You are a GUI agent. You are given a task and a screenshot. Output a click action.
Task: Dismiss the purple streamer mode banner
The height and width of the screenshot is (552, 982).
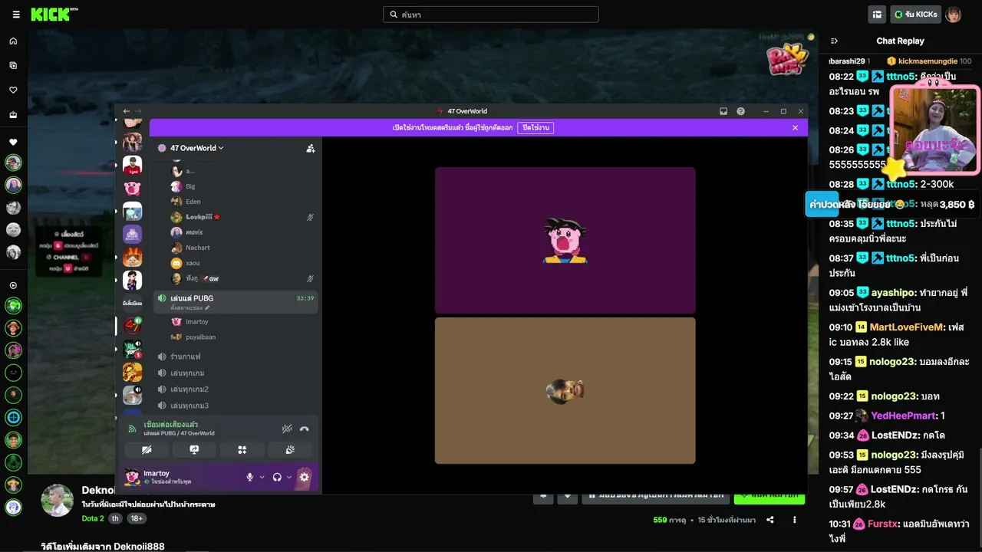pyautogui.click(x=796, y=128)
